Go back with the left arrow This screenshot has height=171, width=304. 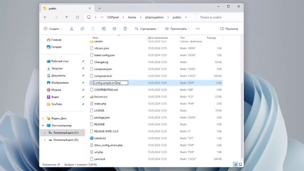pyautogui.click(x=46, y=17)
